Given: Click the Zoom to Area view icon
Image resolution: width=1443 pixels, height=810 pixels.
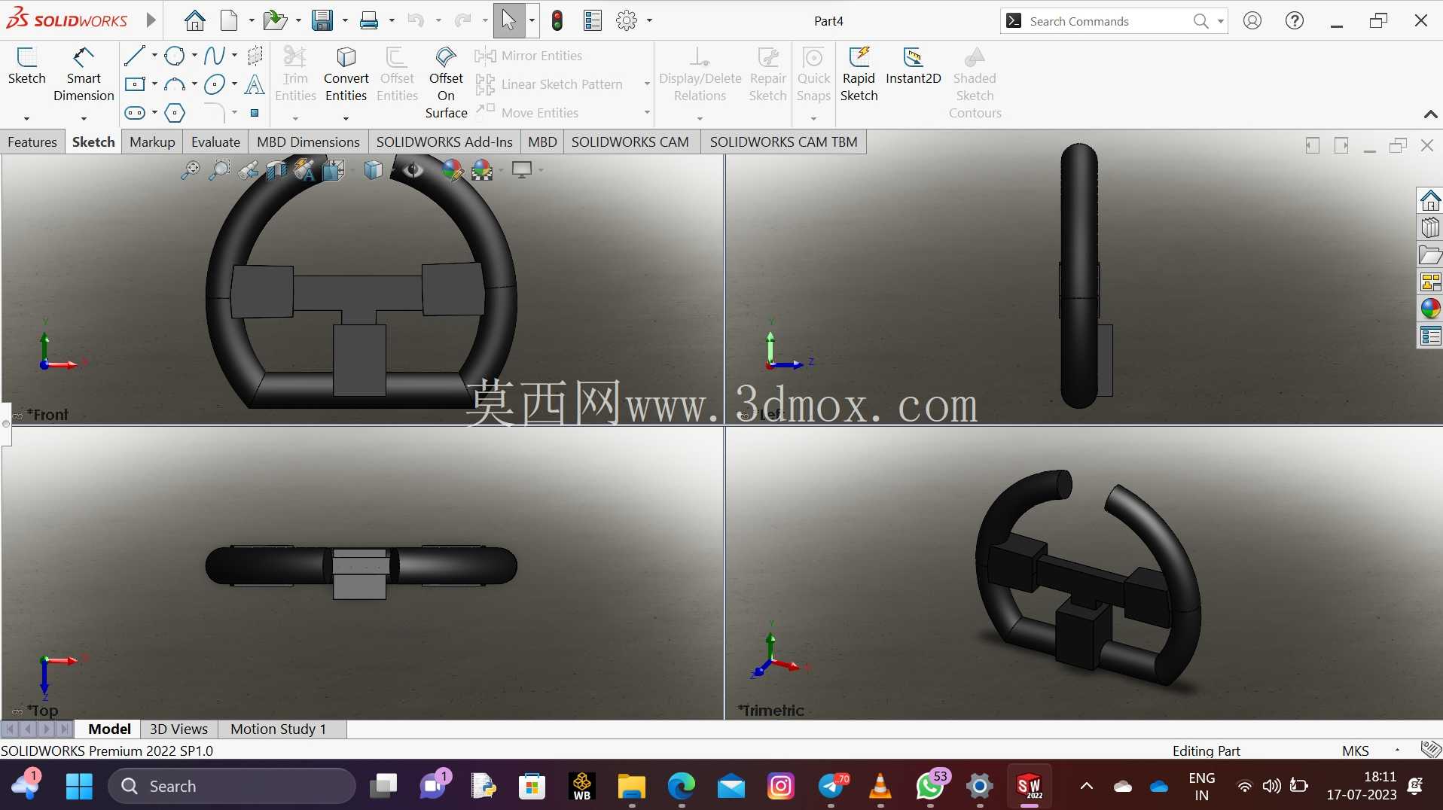Looking at the screenshot, I should [x=218, y=170].
